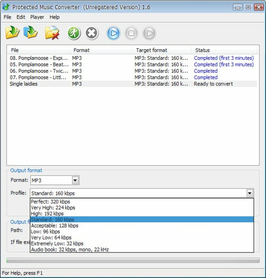Choose Extremely Low: 32 kbps profile
Image resolution: width=266 pixels, height=278 pixels.
coord(142,244)
